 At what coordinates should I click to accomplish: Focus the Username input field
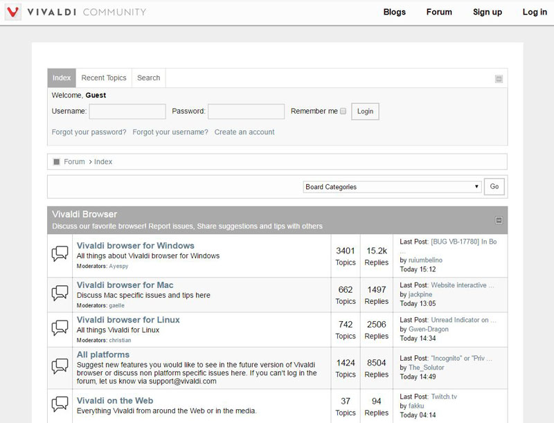click(x=127, y=111)
